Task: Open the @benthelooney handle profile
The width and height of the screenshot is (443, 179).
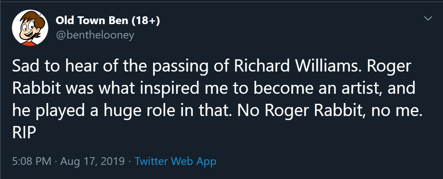Action: point(95,36)
